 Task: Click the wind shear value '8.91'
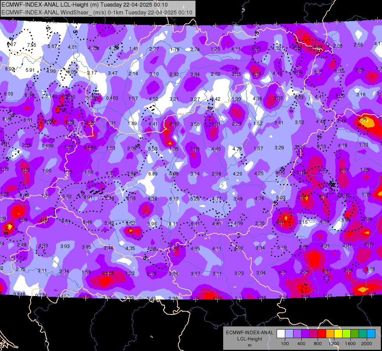[88, 197]
